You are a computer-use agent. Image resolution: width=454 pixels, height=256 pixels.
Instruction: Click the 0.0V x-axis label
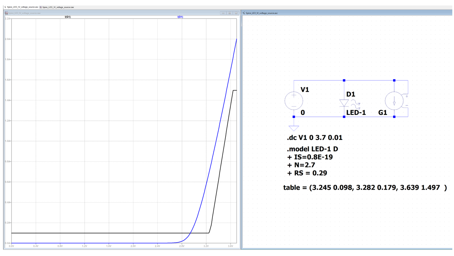[x=11, y=246]
